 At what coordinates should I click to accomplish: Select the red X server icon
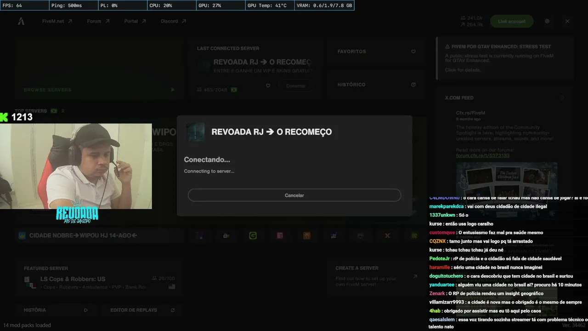pos(387,235)
